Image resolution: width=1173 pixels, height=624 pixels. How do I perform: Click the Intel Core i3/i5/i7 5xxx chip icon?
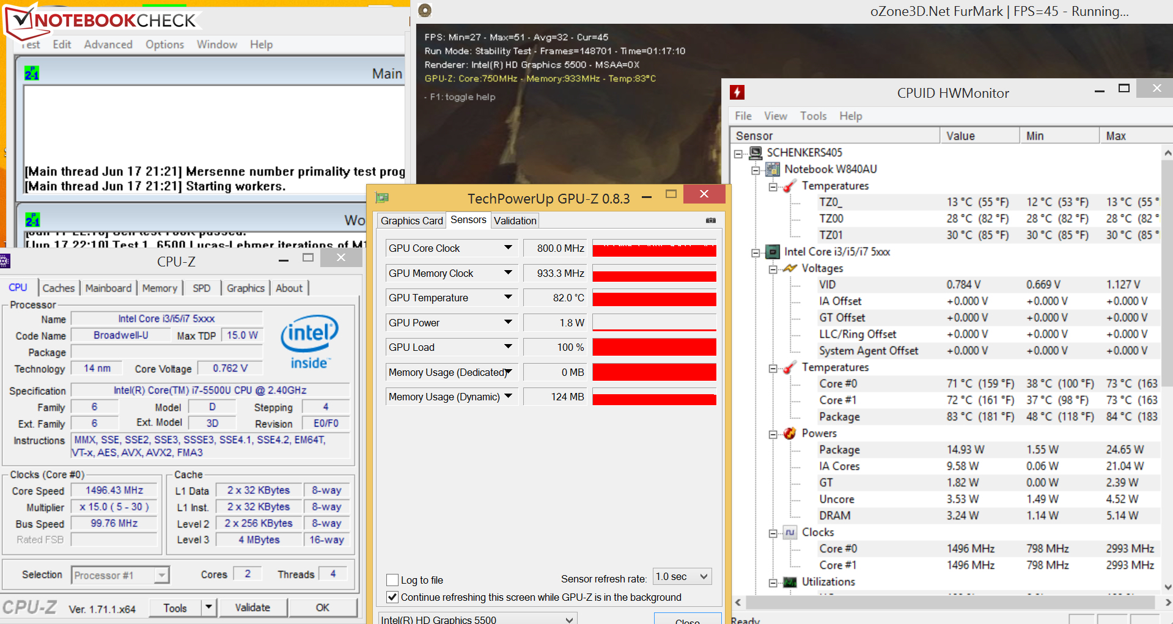(x=773, y=251)
